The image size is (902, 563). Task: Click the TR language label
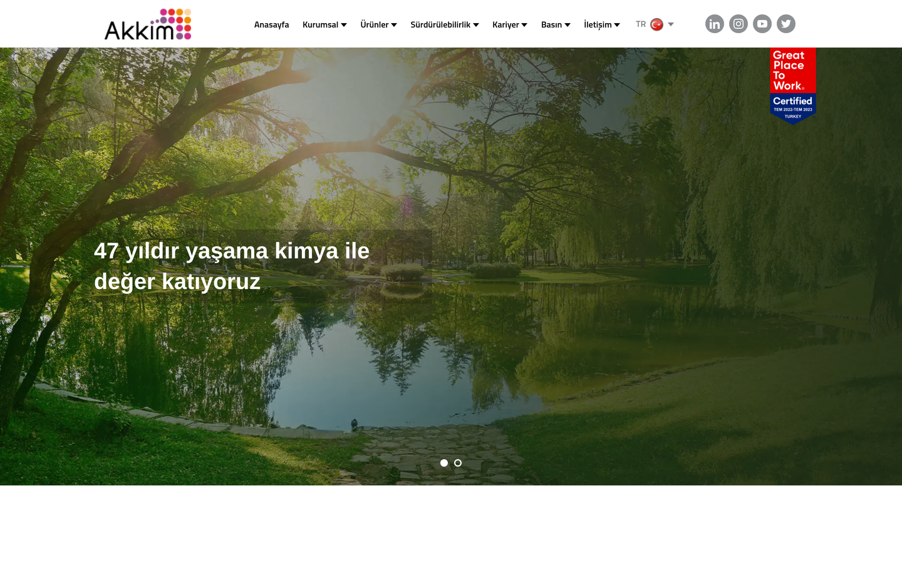[x=641, y=24]
